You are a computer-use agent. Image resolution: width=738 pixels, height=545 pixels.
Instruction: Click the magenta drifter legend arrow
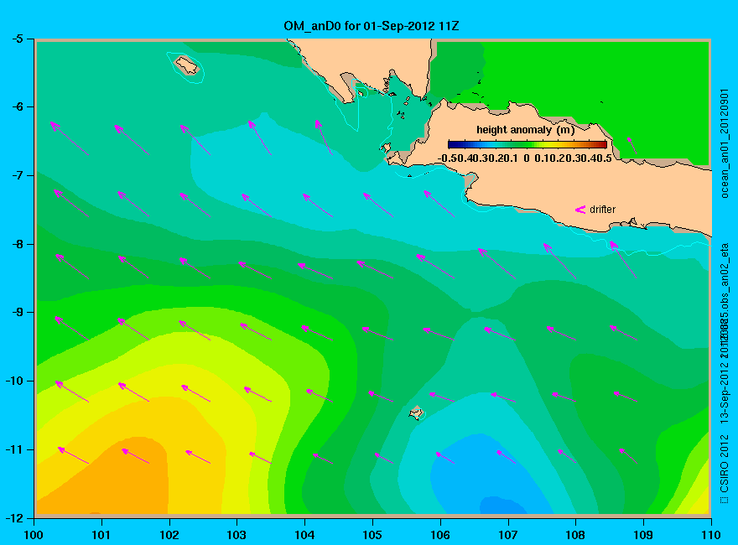(580, 210)
